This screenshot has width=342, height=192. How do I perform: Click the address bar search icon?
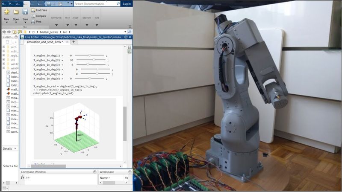[x=130, y=32]
